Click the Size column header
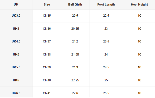Viewport: 155px width, 98px height. 47,5
